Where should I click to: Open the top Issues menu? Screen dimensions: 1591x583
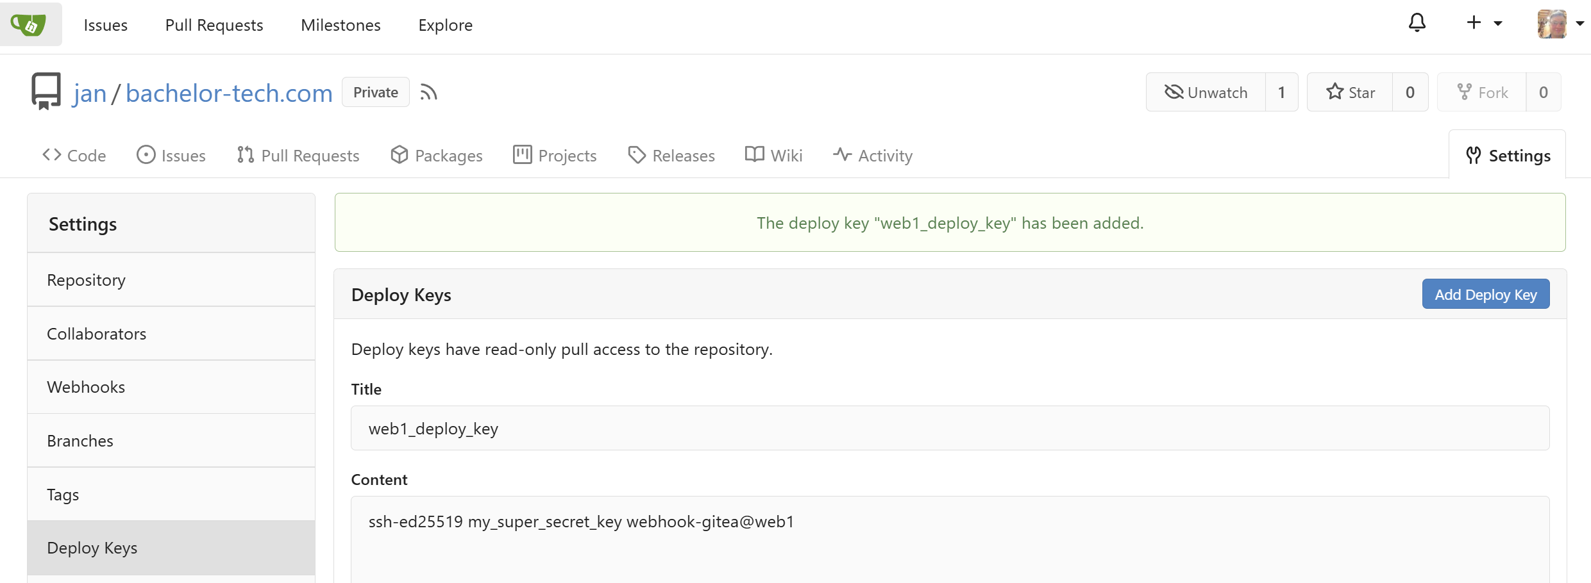[x=106, y=25]
